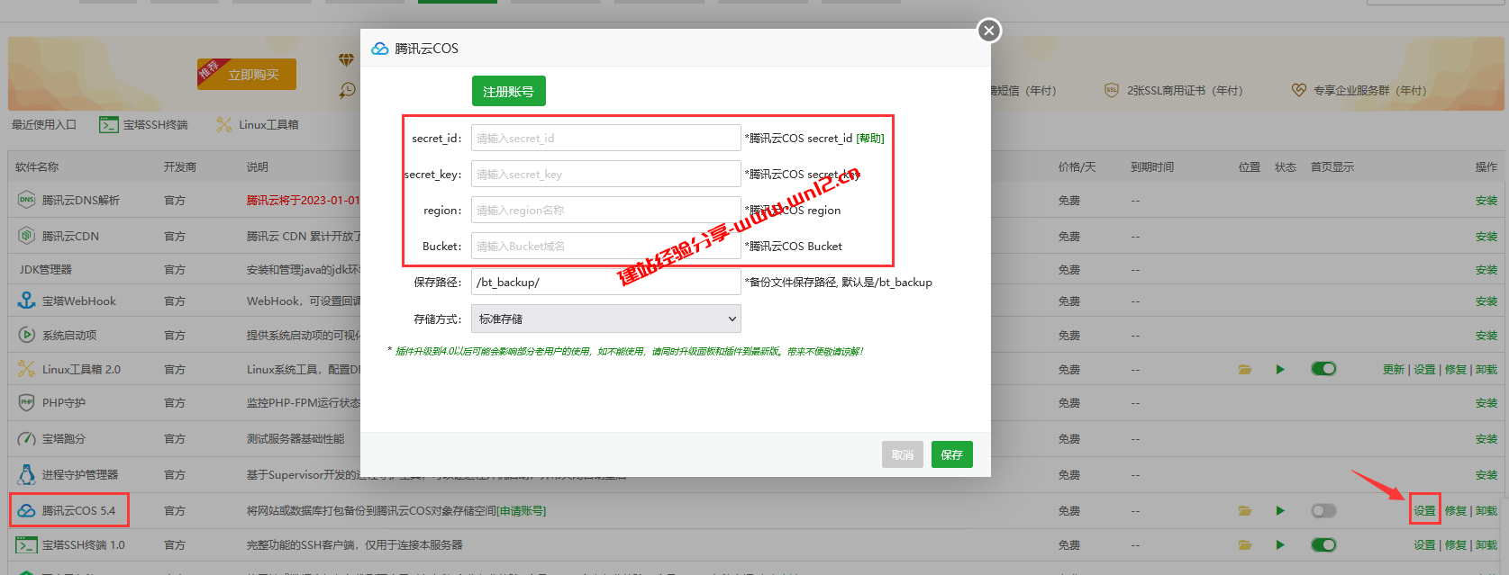Open folder location for 腾讯云COS 5.4
1509x575 pixels.
(x=1245, y=510)
